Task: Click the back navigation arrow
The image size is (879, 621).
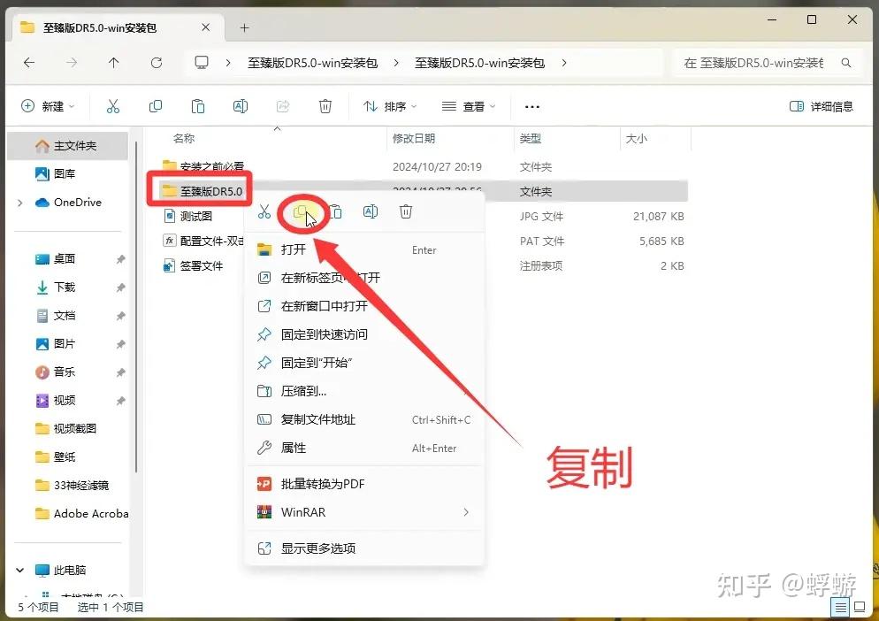Action: tap(29, 62)
